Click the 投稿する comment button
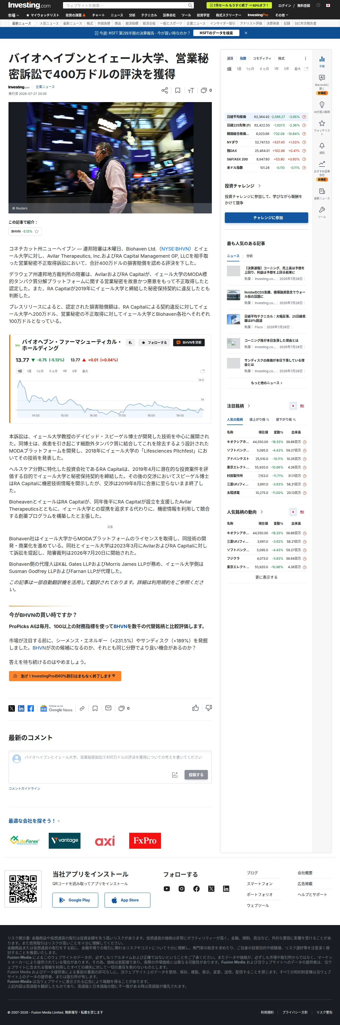Viewport: 340px width, 1025px height. click(196, 775)
